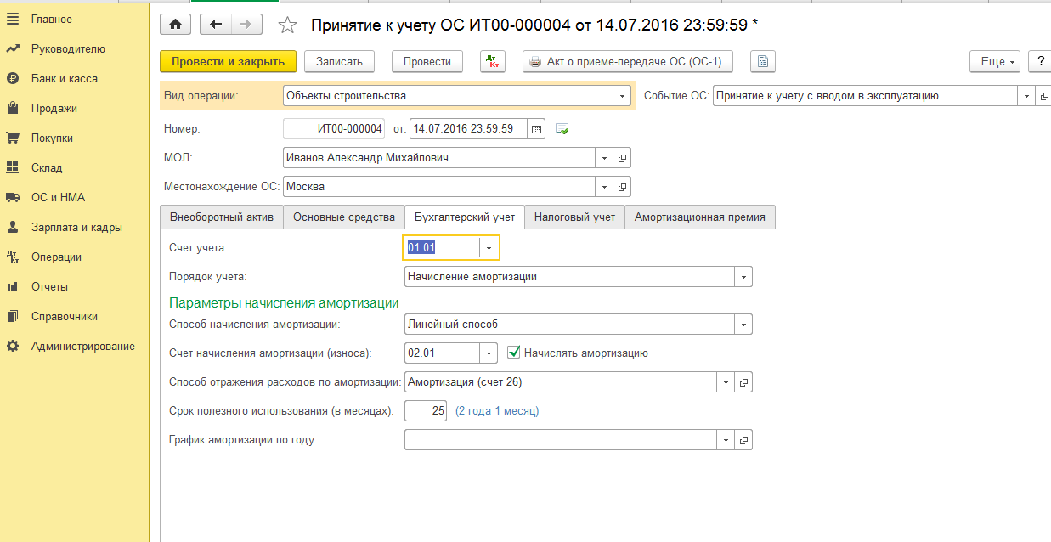Viewport: 1051px width, 542px height.
Task: Go back with the left arrow
Action: [x=216, y=25]
